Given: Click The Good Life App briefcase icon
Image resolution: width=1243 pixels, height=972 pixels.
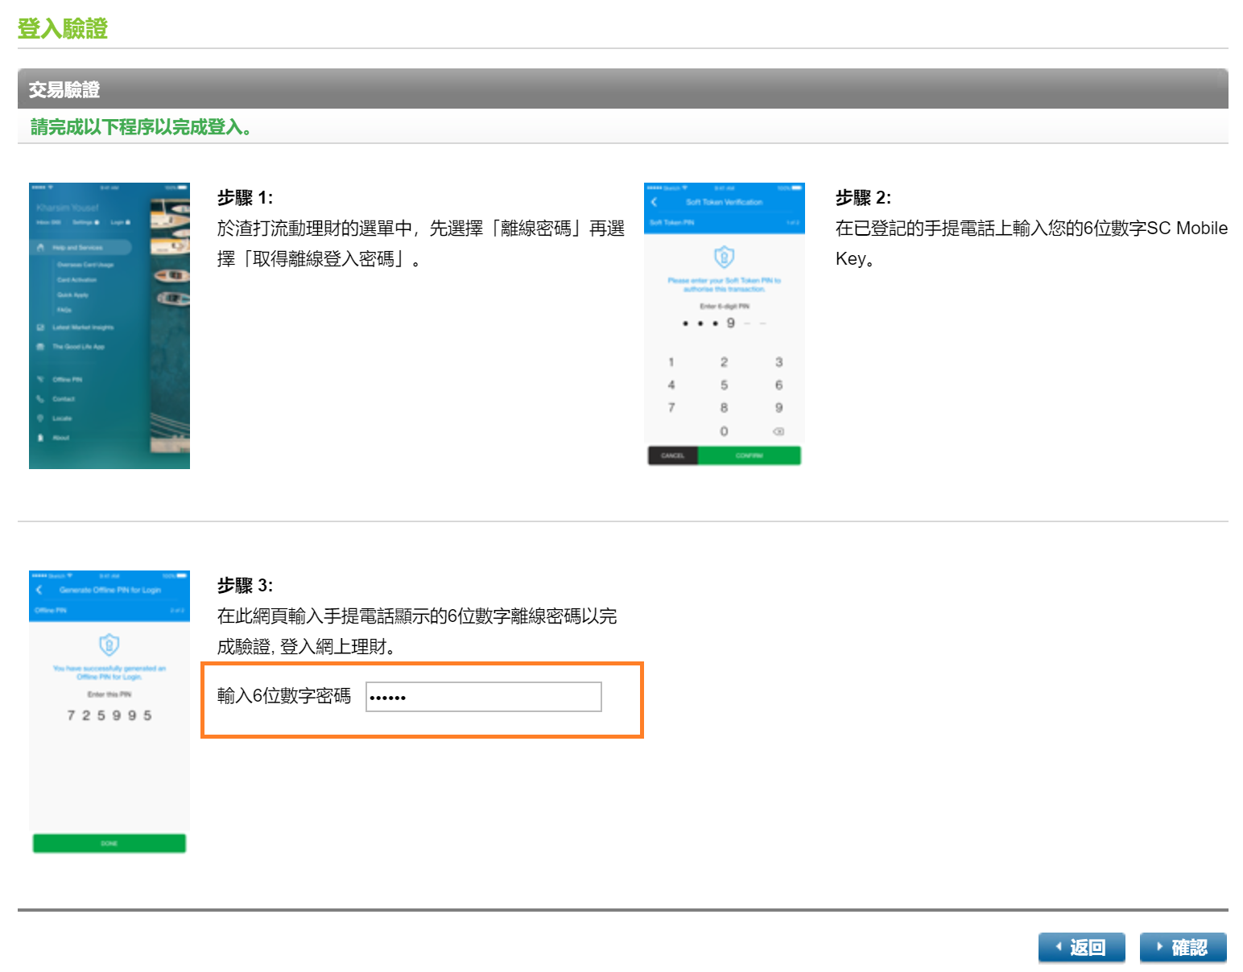Looking at the screenshot, I should coord(40,347).
